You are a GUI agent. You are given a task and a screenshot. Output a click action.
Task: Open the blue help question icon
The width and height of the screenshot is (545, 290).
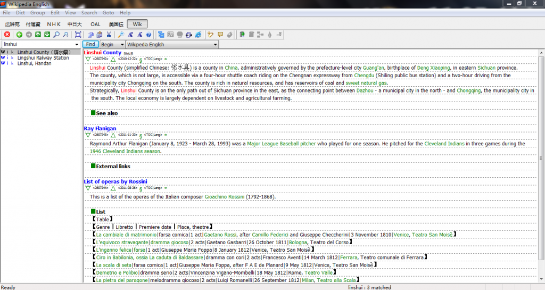(148, 35)
